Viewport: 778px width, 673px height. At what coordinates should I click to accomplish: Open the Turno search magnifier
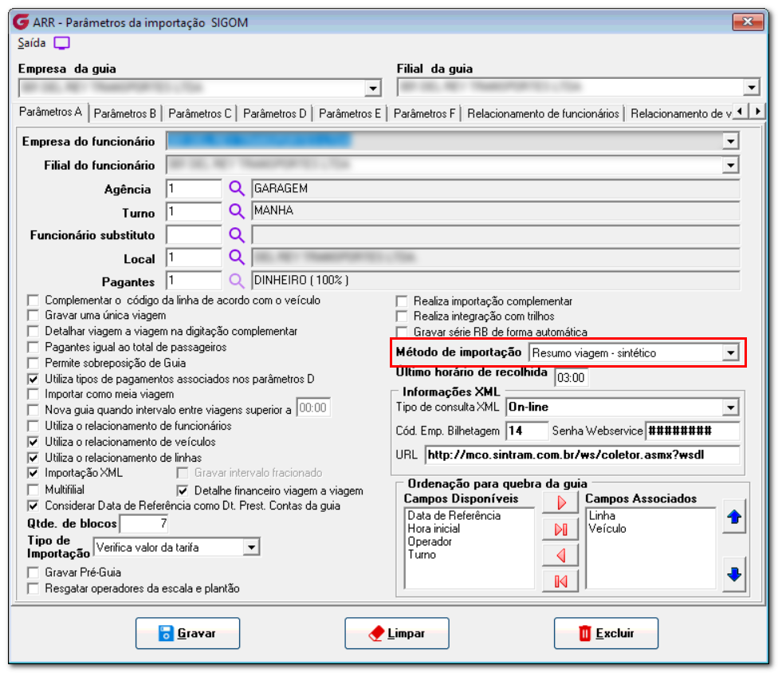237,211
